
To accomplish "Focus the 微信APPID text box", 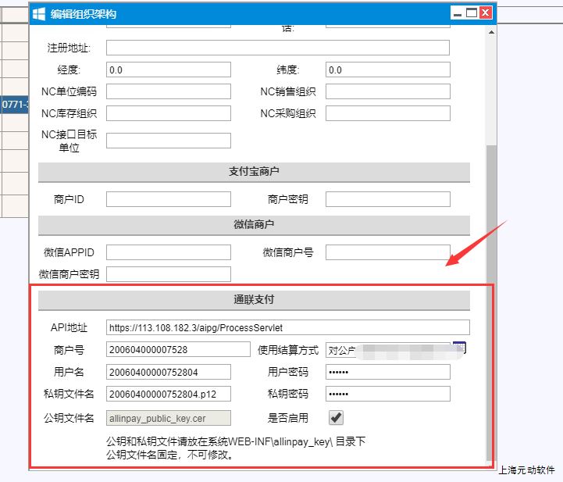I will (169, 252).
